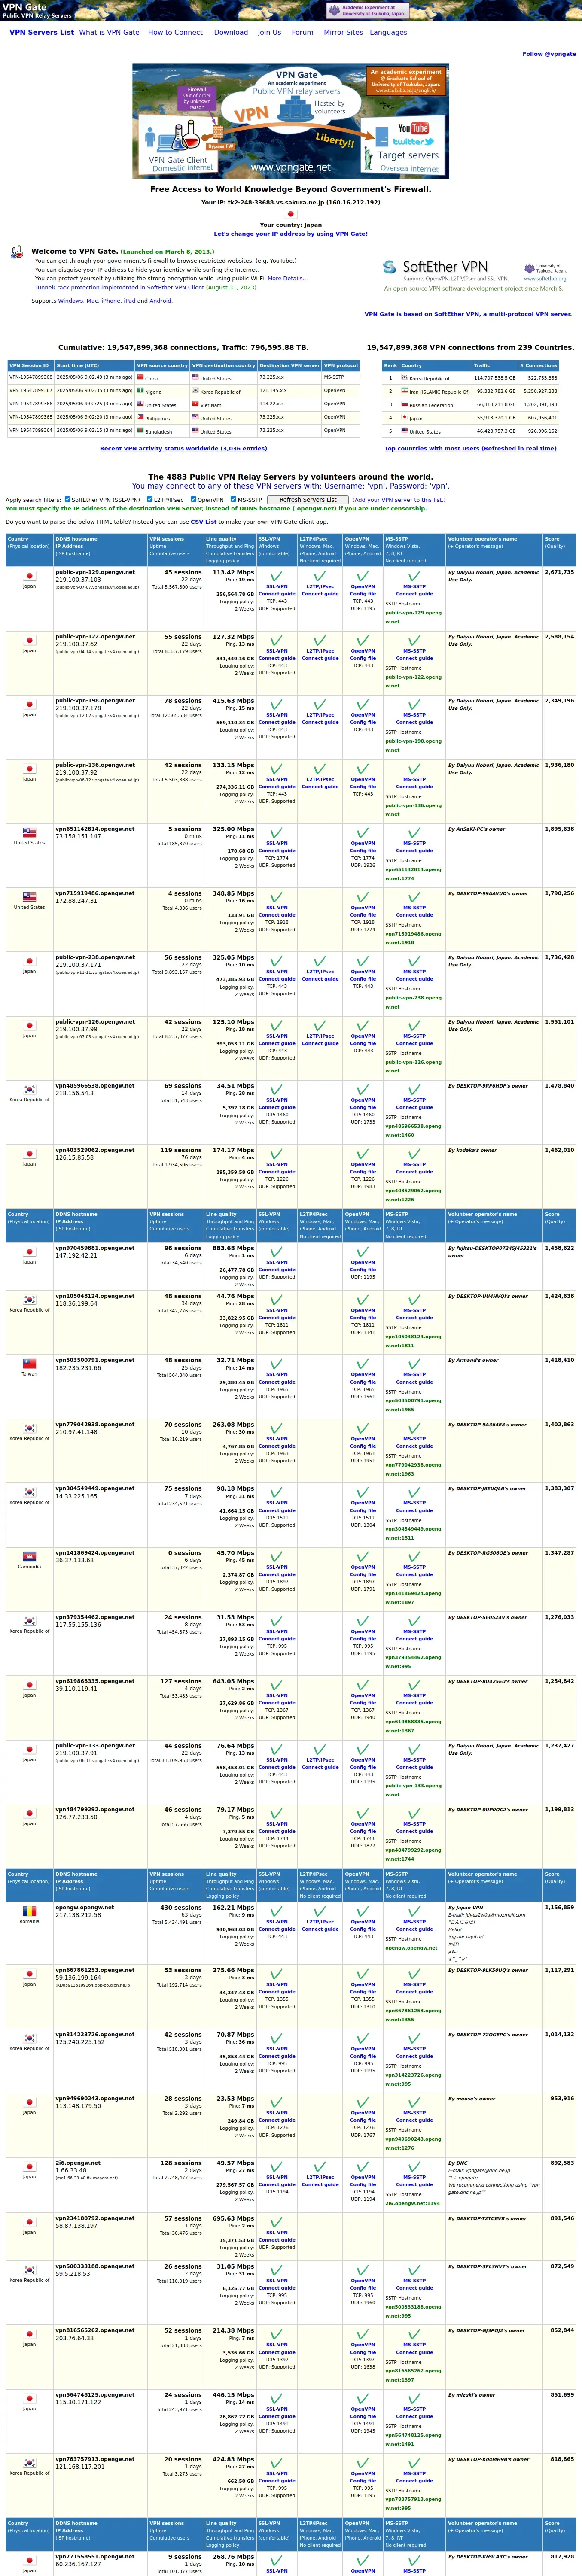Open the Forum menu item
This screenshot has width=582, height=2576.
tap(302, 32)
